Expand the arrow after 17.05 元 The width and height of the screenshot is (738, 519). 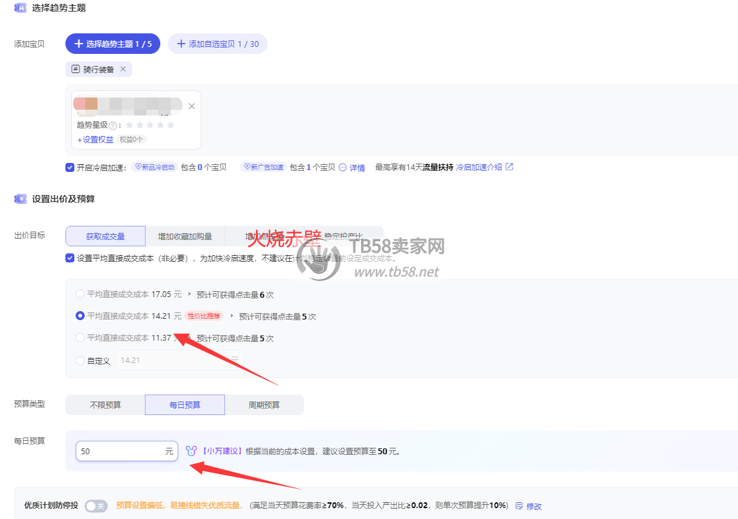pos(189,294)
